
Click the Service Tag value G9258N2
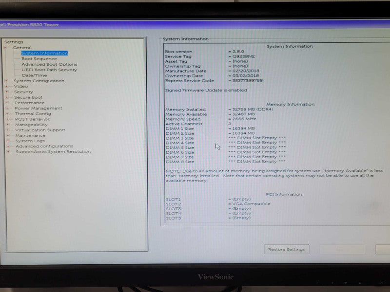coord(243,56)
